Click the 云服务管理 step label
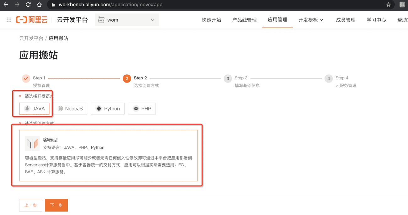 346,85
